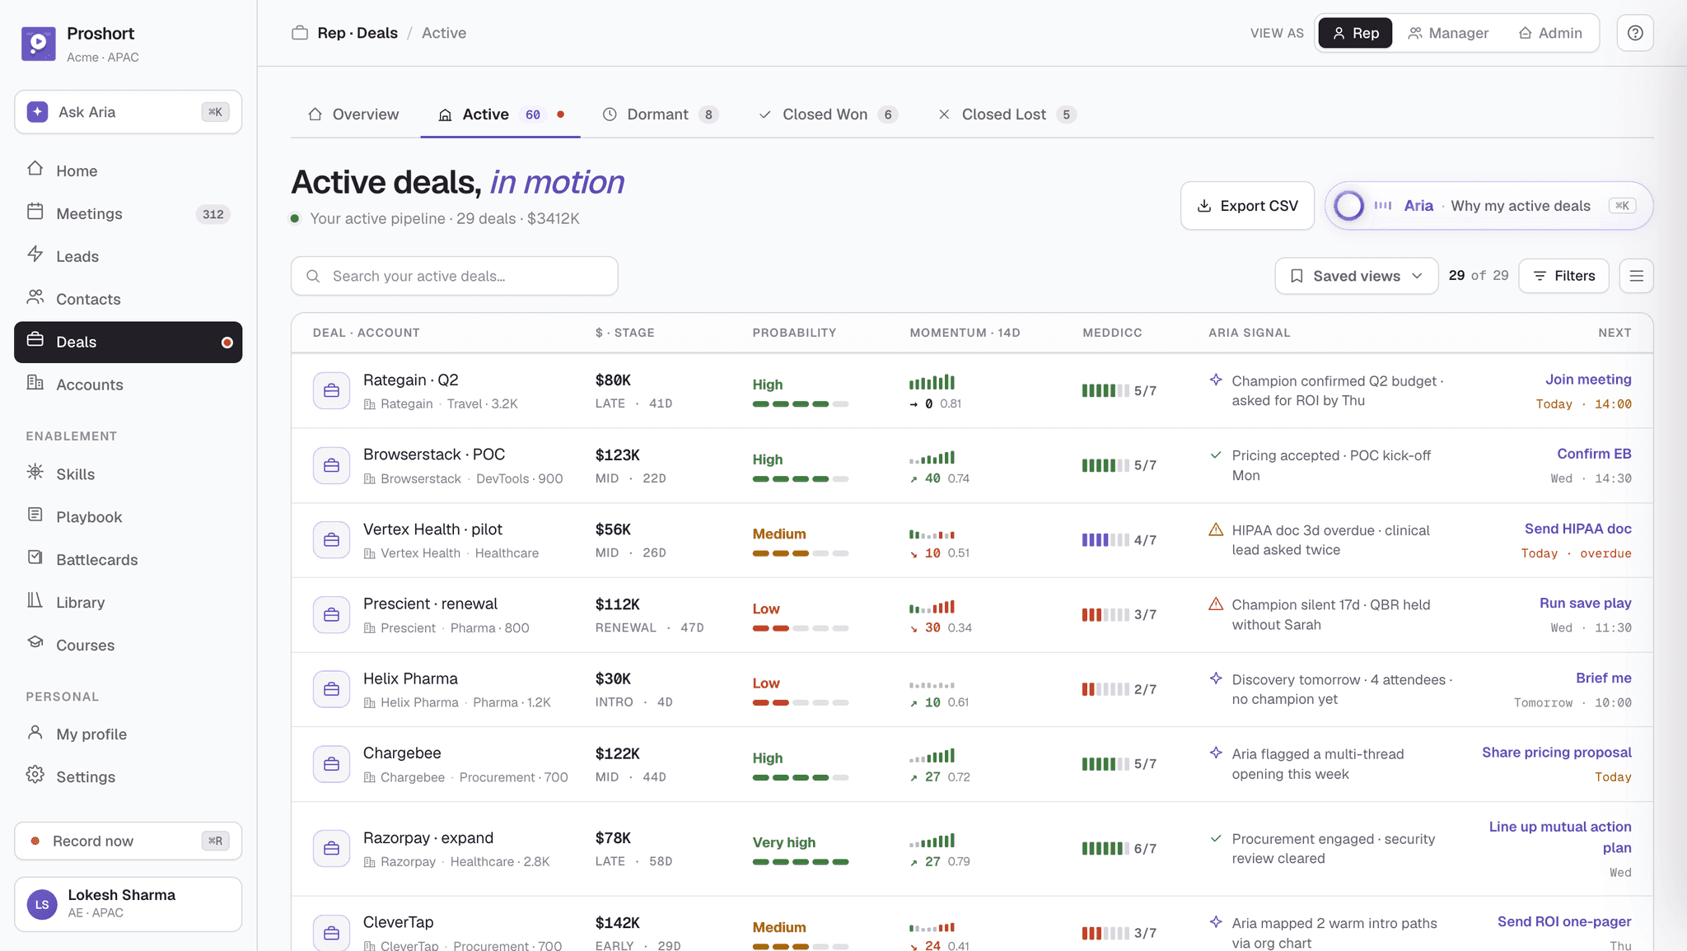Go to the Closed Lost tab
The height and width of the screenshot is (951, 1687).
pos(1007,114)
